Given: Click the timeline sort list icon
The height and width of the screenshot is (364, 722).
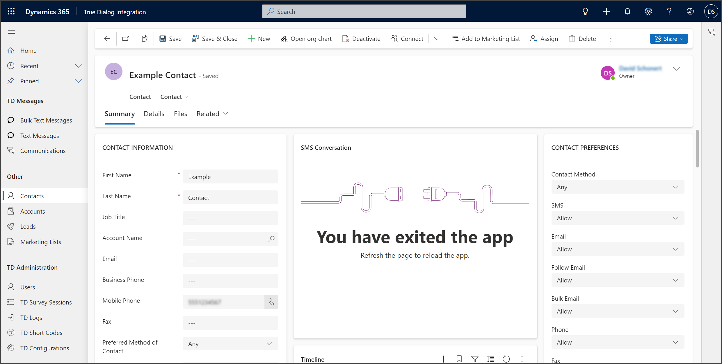Looking at the screenshot, I should (x=490, y=359).
